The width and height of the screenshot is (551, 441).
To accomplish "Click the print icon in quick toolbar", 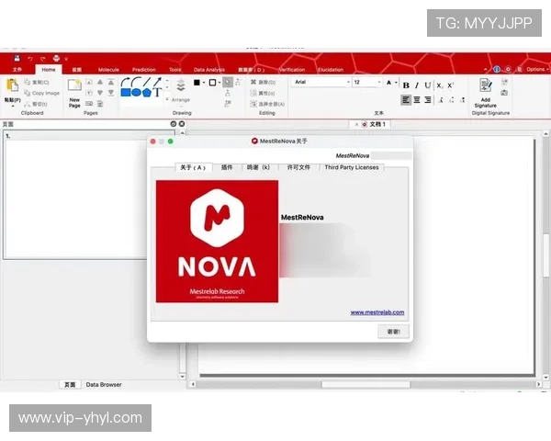I will (56, 58).
